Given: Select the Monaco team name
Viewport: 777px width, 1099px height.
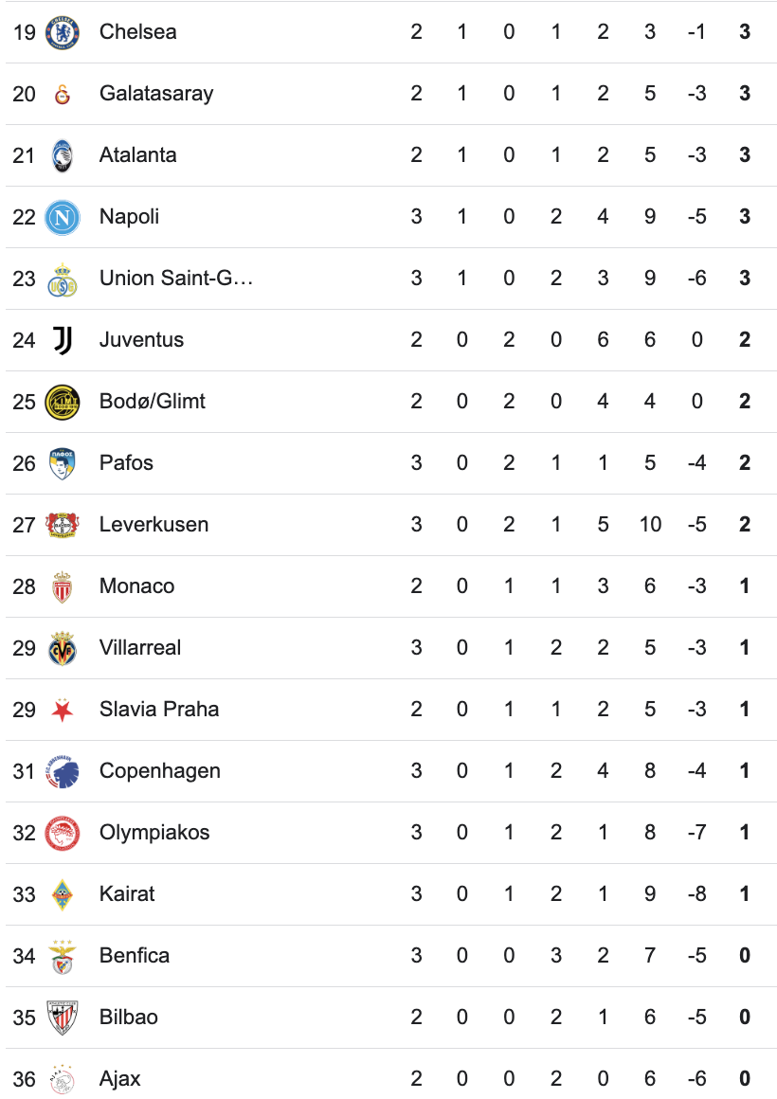Looking at the screenshot, I should pyautogui.click(x=136, y=586).
